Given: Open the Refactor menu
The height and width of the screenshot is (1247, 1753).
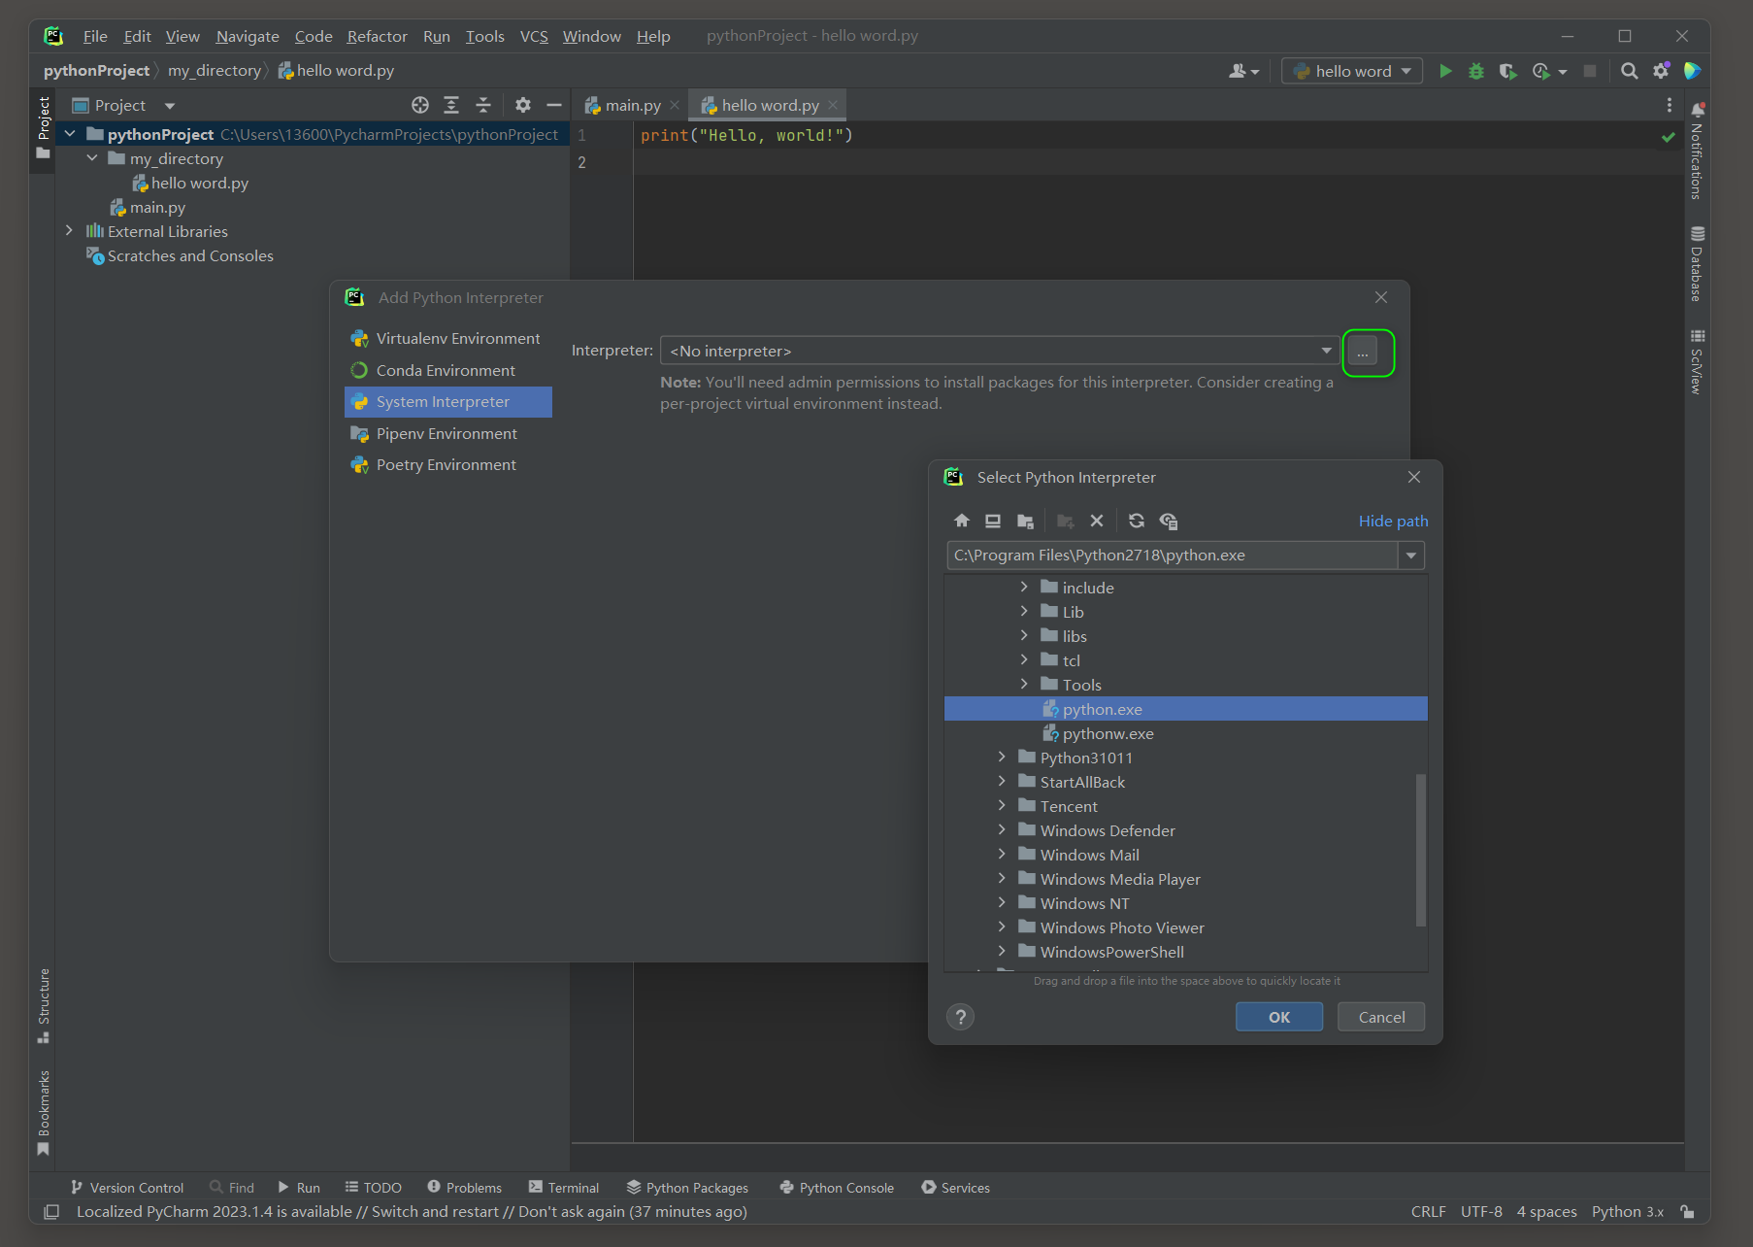Looking at the screenshot, I should point(377,36).
